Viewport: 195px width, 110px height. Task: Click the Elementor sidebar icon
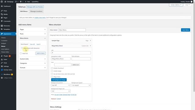tap(2, 26)
